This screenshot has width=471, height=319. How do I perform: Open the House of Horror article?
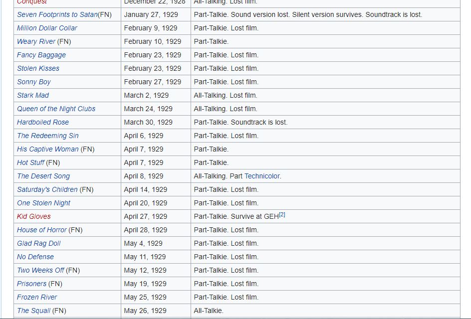coord(41,230)
